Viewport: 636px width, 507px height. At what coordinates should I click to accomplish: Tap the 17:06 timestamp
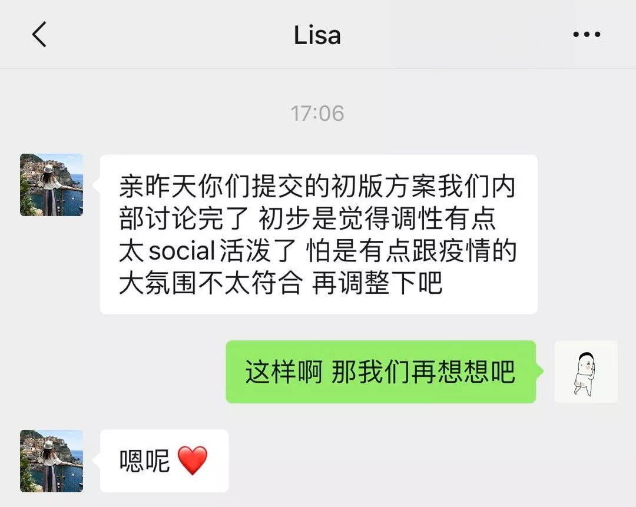(x=317, y=113)
